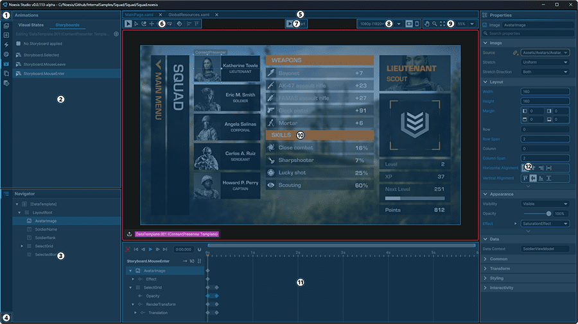
Task: Click the topmost icon in the left sidebar
Action: coord(6,26)
